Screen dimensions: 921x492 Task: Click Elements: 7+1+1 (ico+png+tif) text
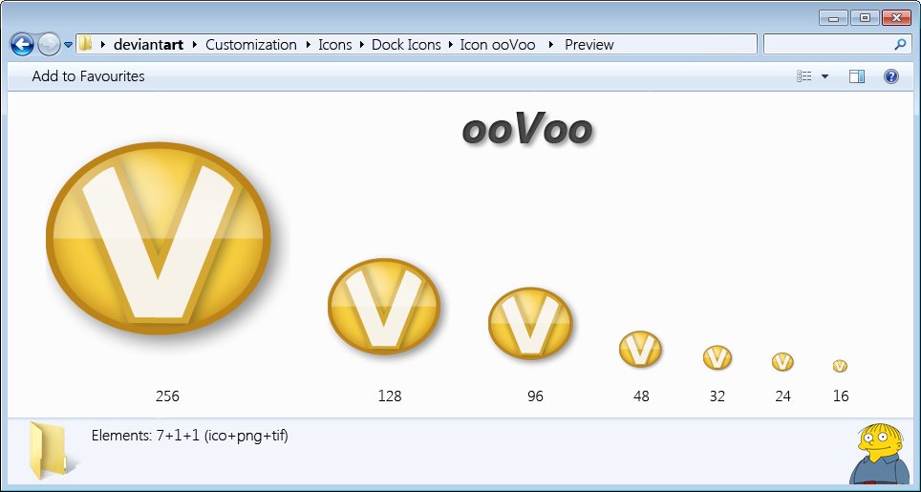(x=190, y=436)
